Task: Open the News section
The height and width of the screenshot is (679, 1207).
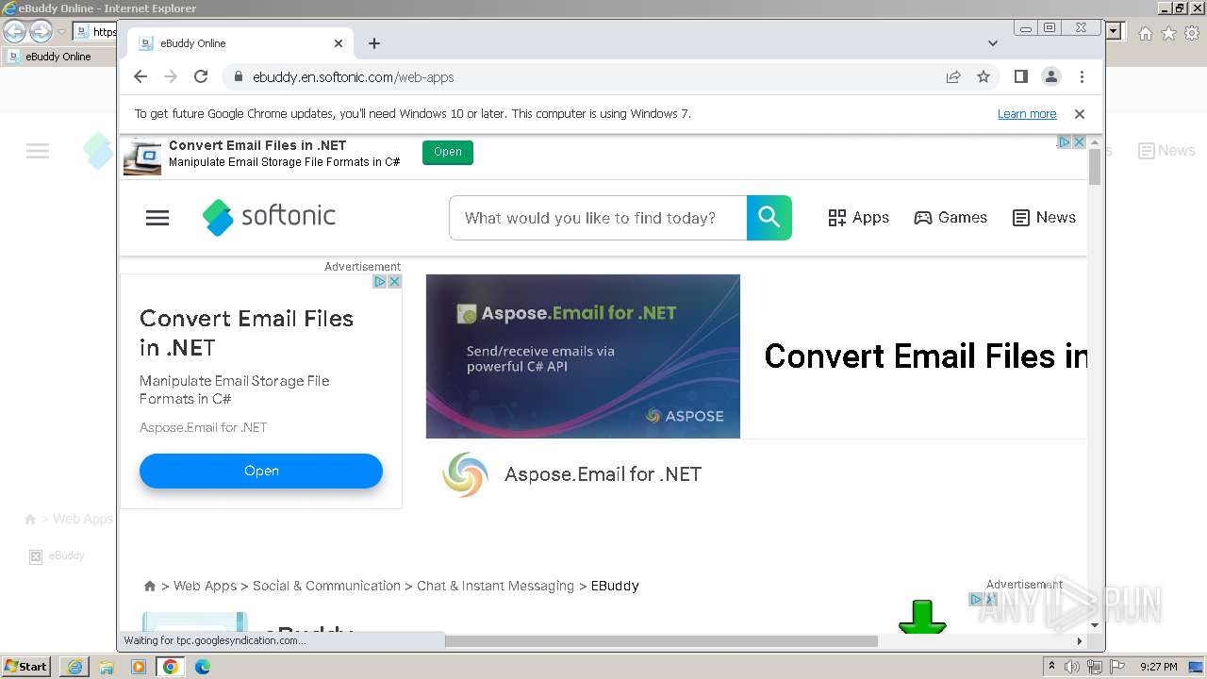Action: (x=1044, y=218)
